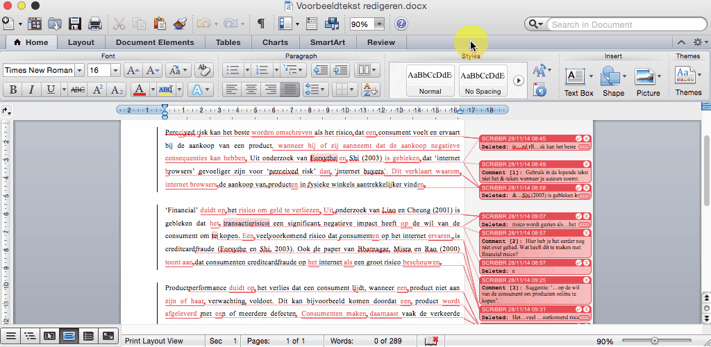Apply the Normal style

[x=430, y=80]
